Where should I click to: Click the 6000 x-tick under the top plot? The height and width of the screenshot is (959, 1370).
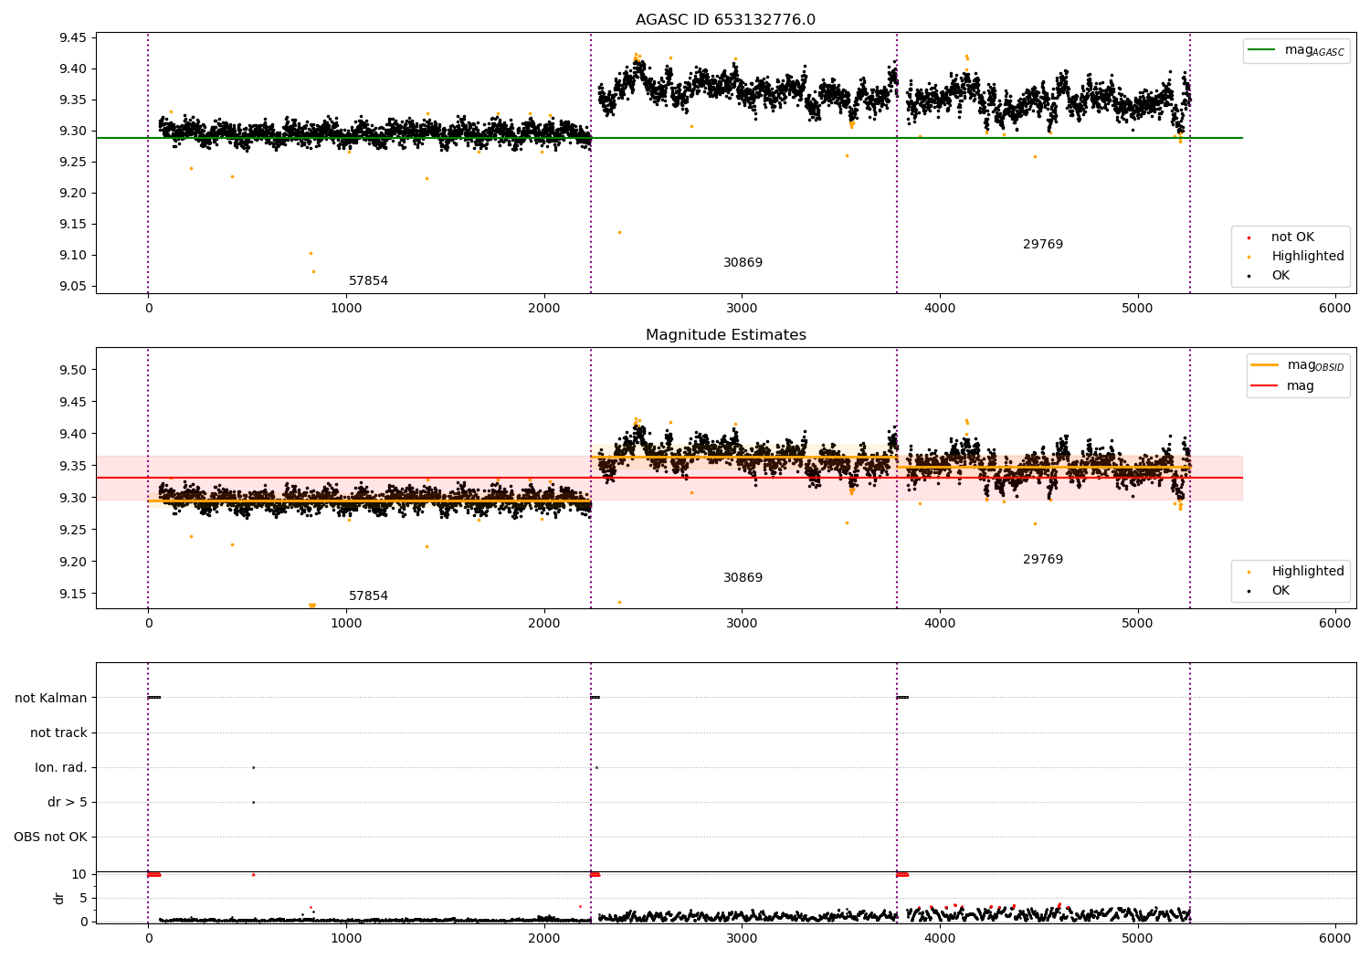[1335, 308]
